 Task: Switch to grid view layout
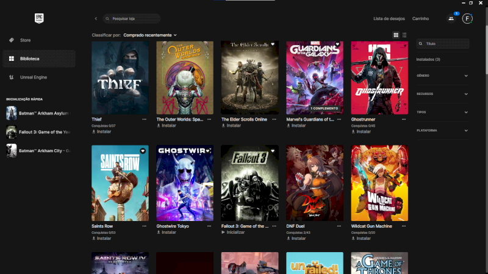click(396, 35)
